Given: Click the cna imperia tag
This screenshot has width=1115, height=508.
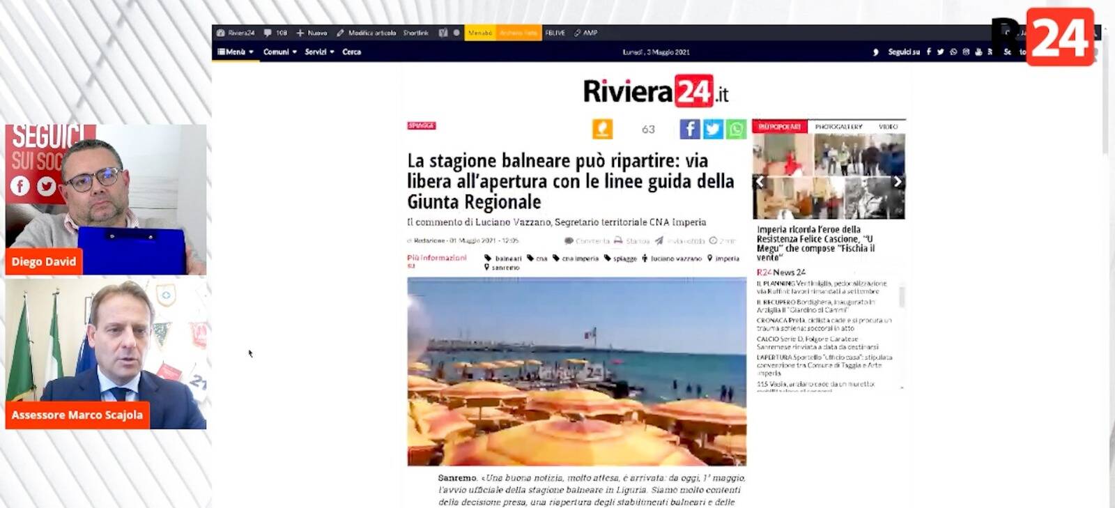Looking at the screenshot, I should pos(576,259).
